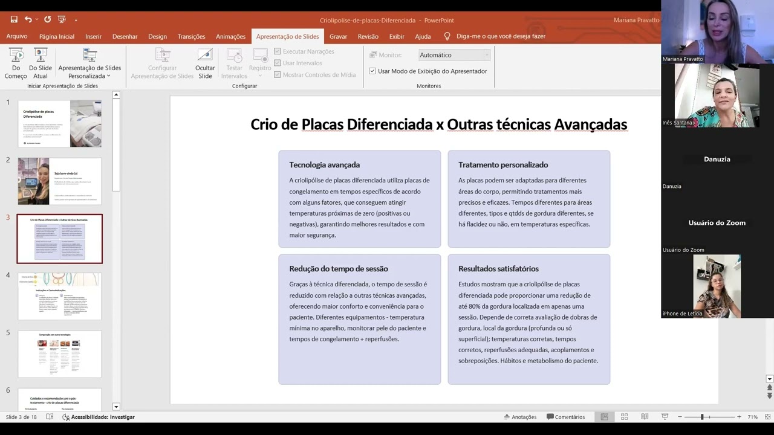
Task: Click Acessibilidade: investigar in status bar
Action: click(x=99, y=417)
